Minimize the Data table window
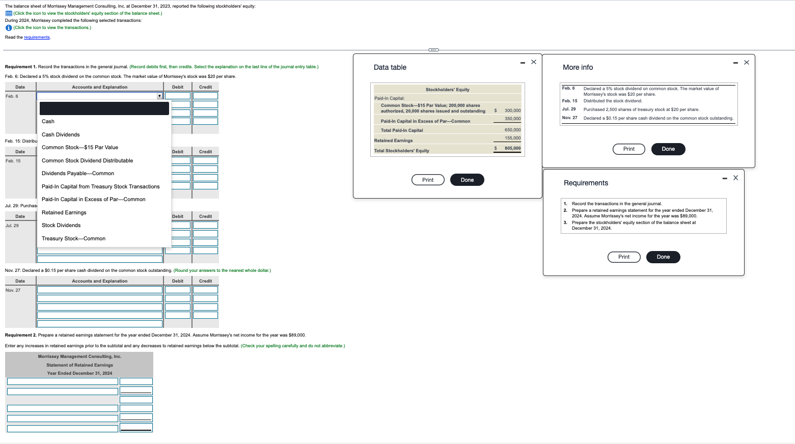This screenshot has height=444, width=795. click(522, 62)
